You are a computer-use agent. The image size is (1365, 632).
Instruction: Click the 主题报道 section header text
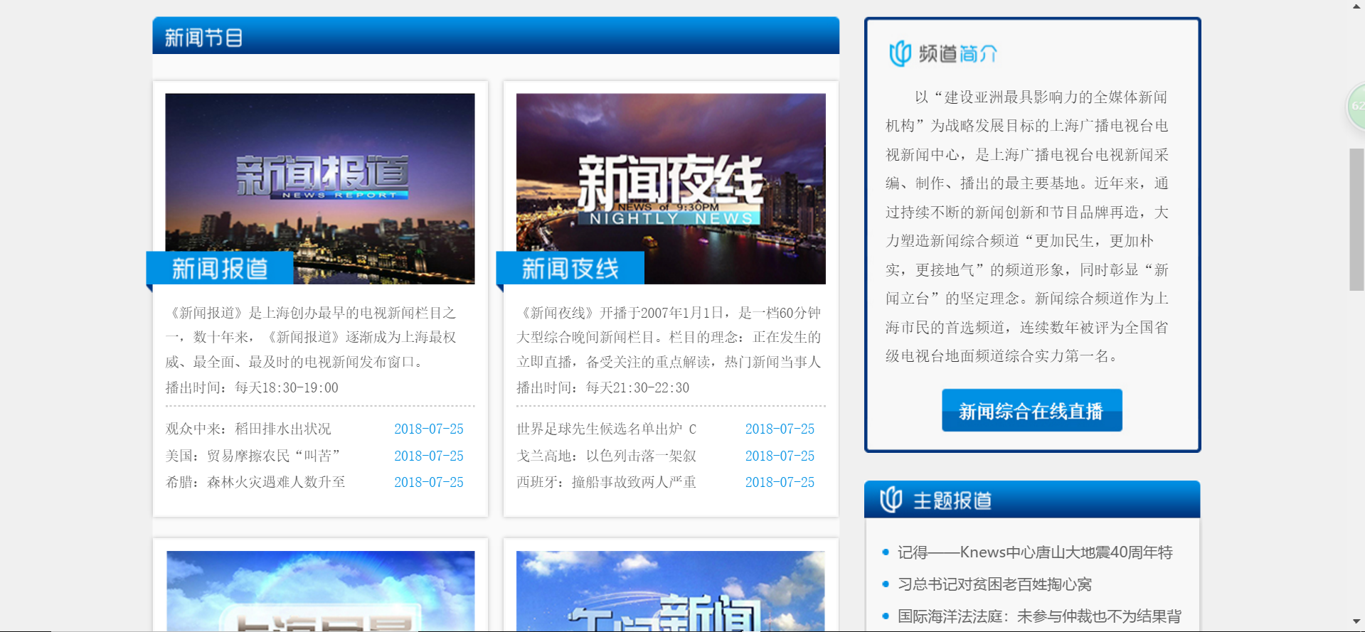pos(952,500)
